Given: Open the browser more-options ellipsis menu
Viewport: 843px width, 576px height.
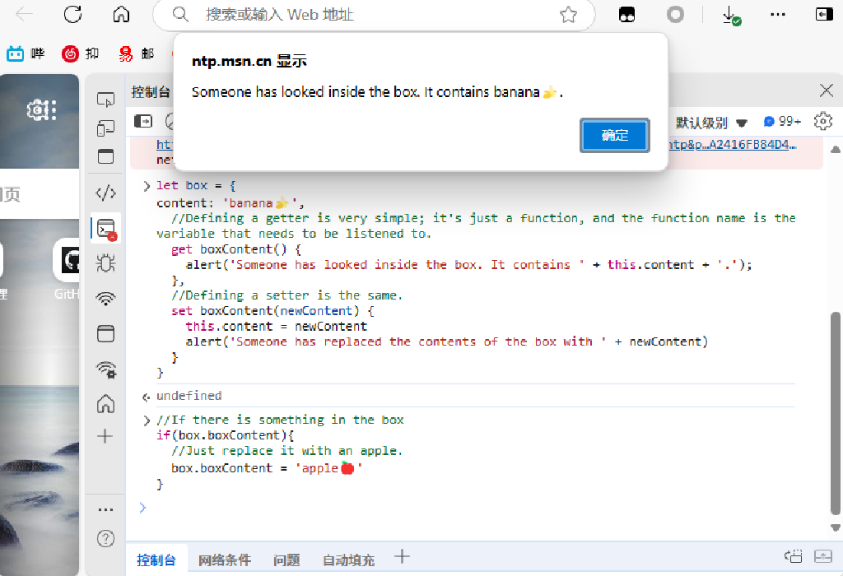Looking at the screenshot, I should [777, 15].
